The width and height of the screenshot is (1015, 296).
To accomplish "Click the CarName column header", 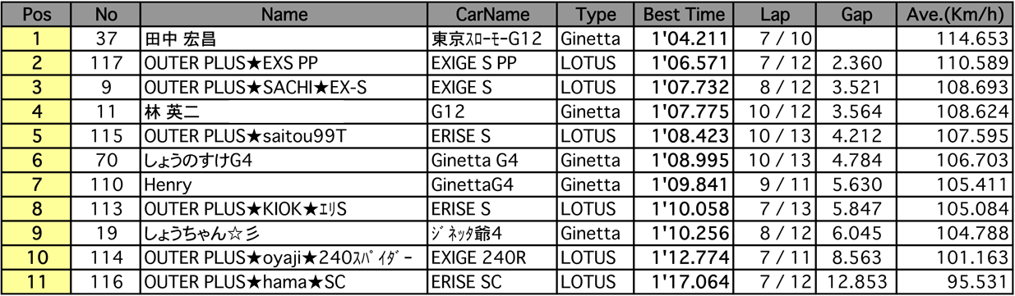I will 493,14.
